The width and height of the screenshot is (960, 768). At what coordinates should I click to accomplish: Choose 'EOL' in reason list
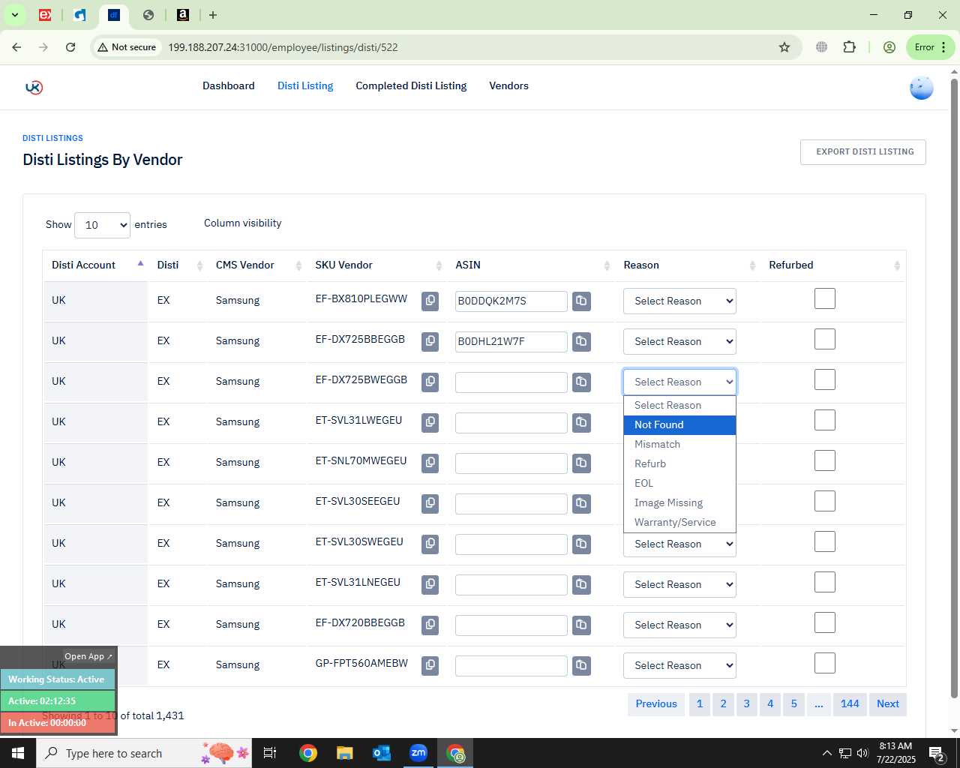(679, 483)
